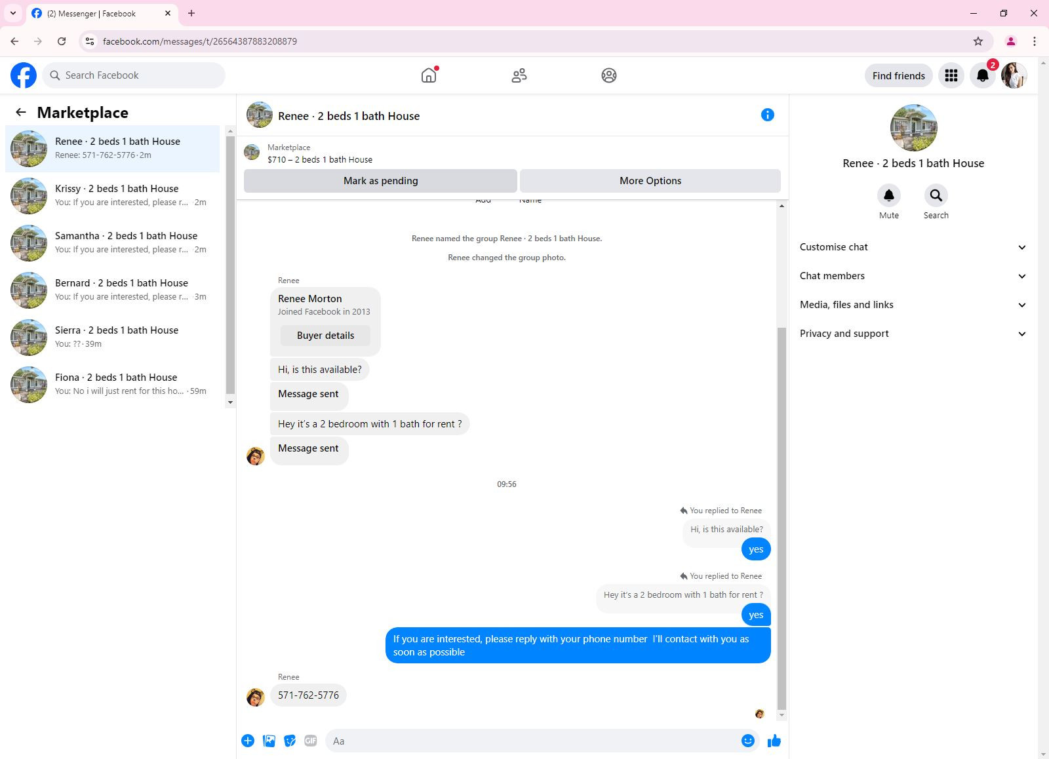
Task: Open the Facebook menu grid icon
Action: tap(951, 75)
